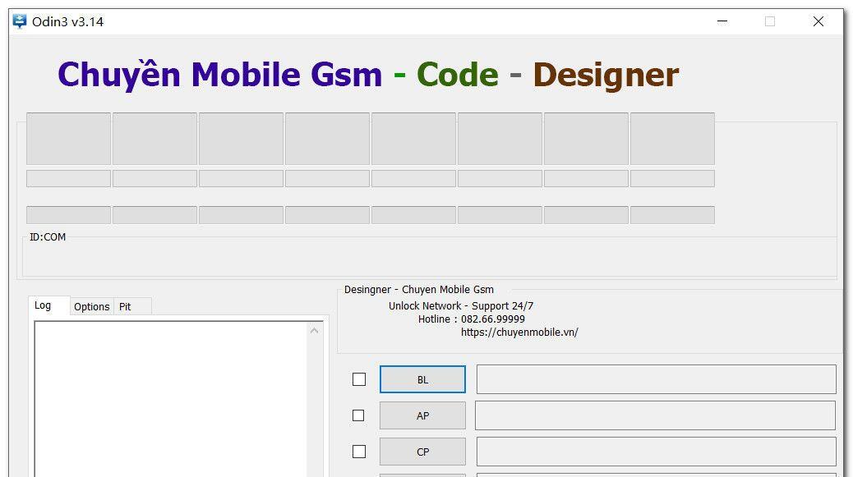Tick the checkbox next to AP
The width and height of the screenshot is (853, 477).
(x=358, y=415)
